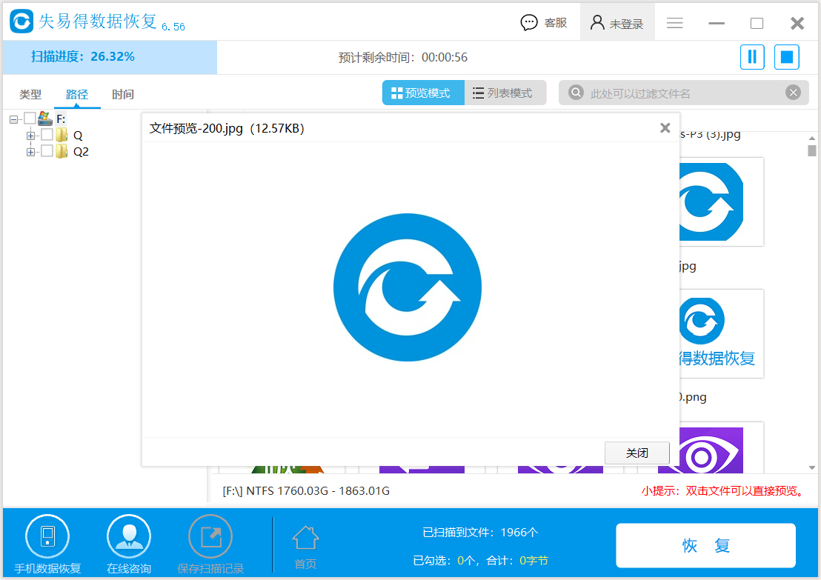Click the search magnifier icon in the filter box
This screenshot has width=821, height=580.
click(576, 93)
